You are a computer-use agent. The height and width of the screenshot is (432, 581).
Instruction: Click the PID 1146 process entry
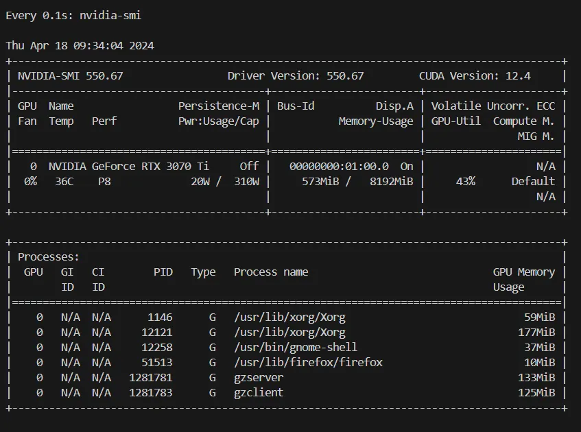pyautogui.click(x=160, y=317)
